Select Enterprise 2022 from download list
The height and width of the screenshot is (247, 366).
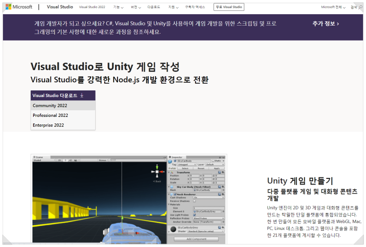click(63, 125)
